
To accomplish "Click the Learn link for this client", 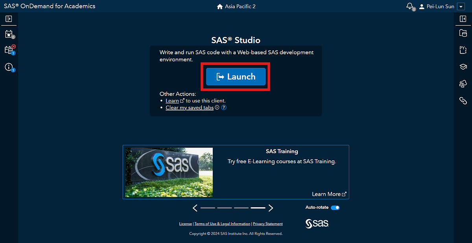I will [x=172, y=100].
